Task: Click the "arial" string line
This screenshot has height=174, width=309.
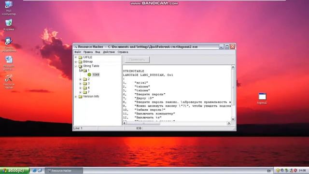Action: [x=135, y=83]
